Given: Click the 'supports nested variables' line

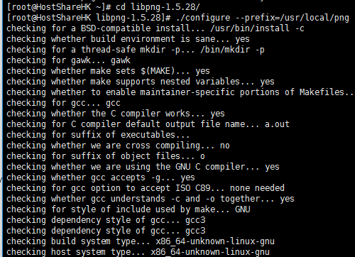Looking at the screenshot, I should coord(141,82).
